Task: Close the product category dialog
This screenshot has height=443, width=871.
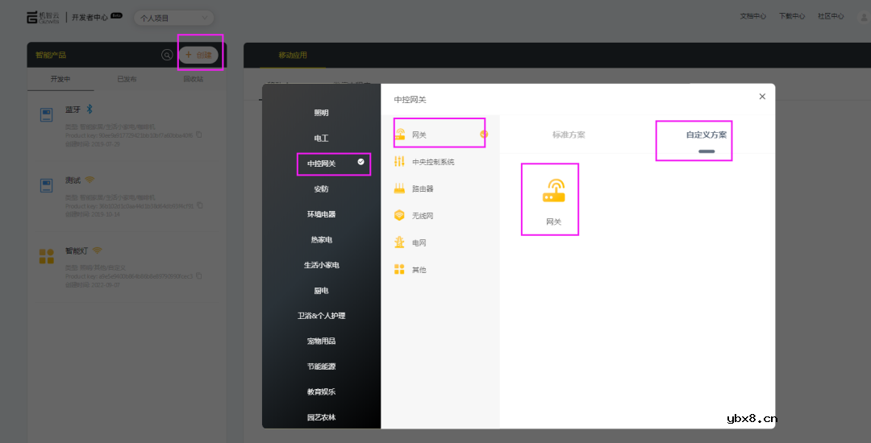Action: click(x=762, y=97)
